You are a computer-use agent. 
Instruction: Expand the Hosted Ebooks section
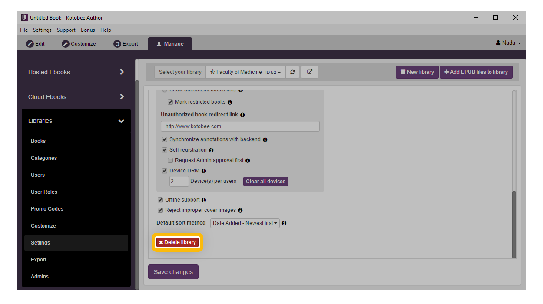pyautogui.click(x=76, y=72)
